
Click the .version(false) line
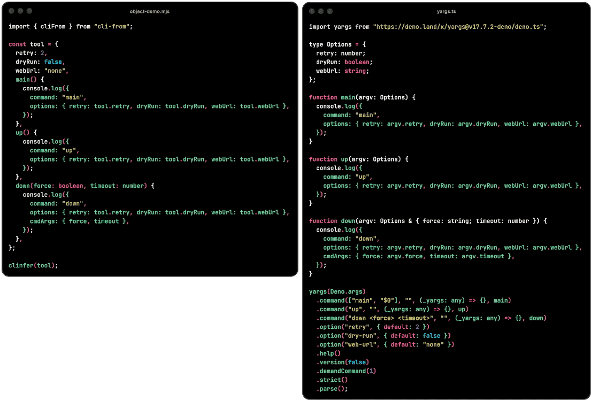343,363
